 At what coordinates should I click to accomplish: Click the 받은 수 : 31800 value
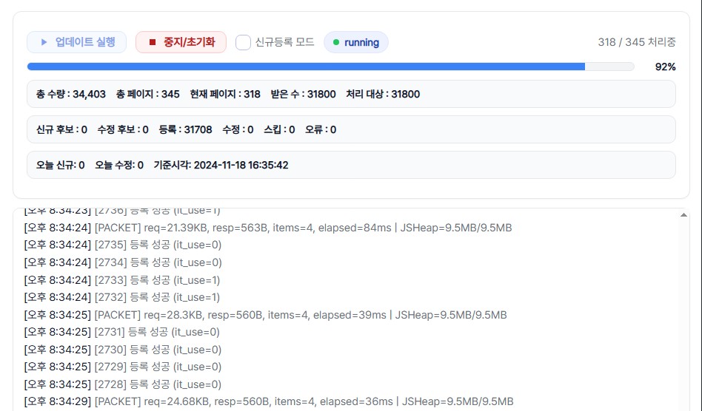304,94
